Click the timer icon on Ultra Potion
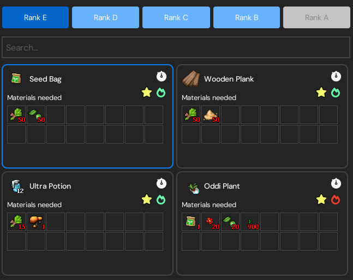Viewport: 353px width, 280px height. pyautogui.click(x=160, y=183)
